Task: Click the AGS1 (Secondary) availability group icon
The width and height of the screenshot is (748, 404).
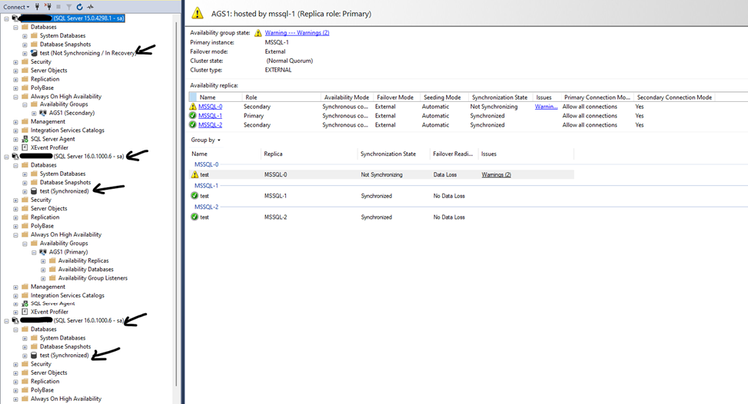Action: coord(43,113)
